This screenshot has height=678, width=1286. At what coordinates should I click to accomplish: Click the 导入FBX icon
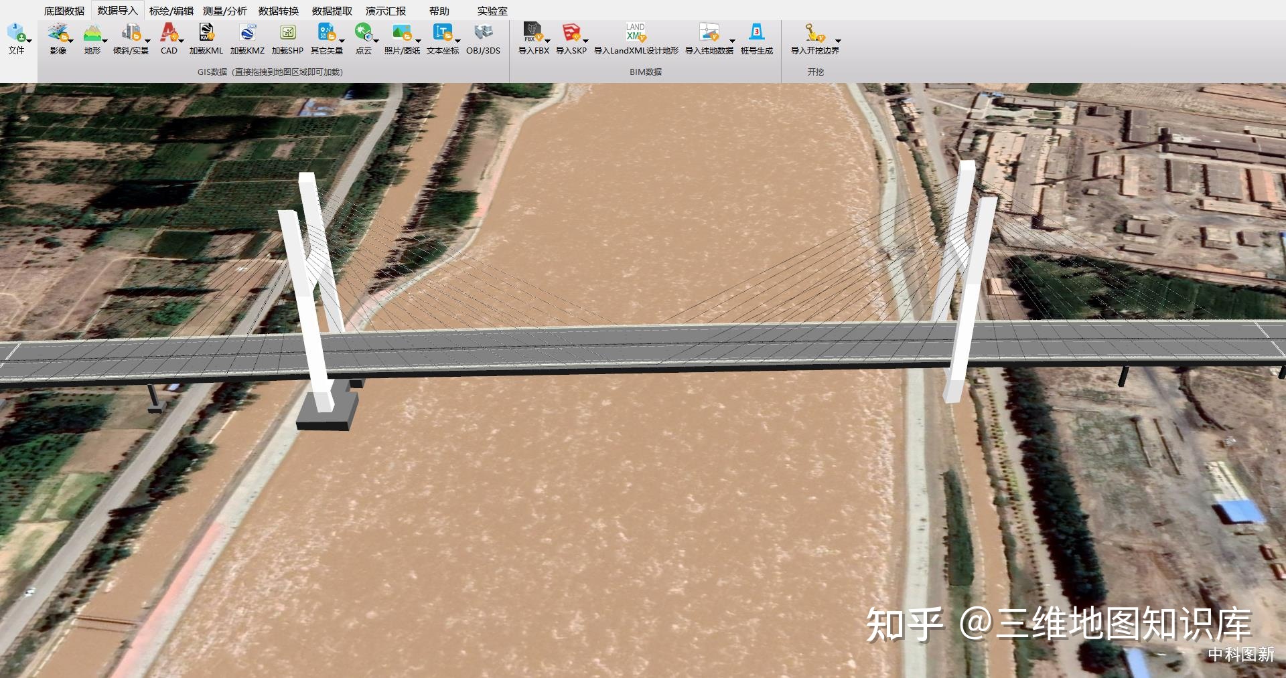point(532,33)
